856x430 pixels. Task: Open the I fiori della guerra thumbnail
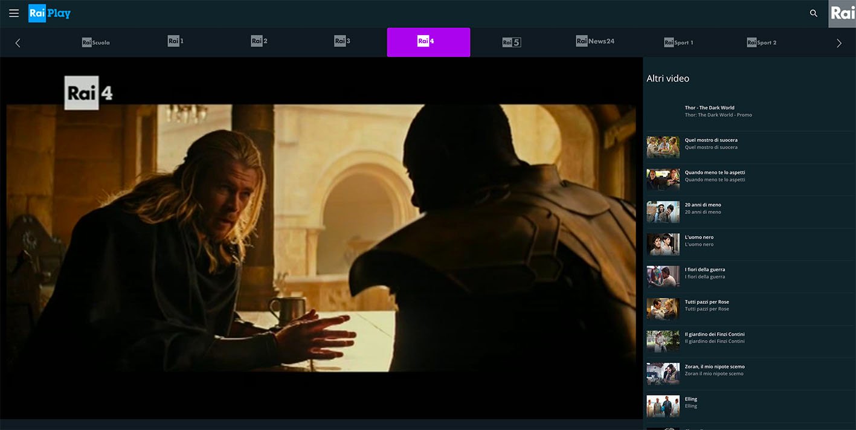tap(663, 277)
